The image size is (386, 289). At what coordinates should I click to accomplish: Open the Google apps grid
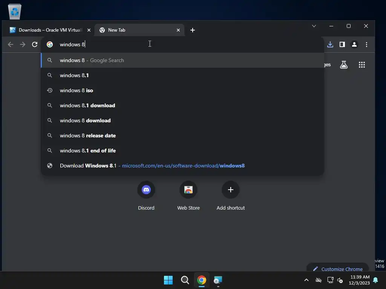(361, 65)
